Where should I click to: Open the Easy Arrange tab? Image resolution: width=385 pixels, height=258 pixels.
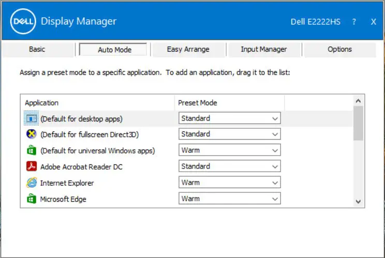[188, 50]
